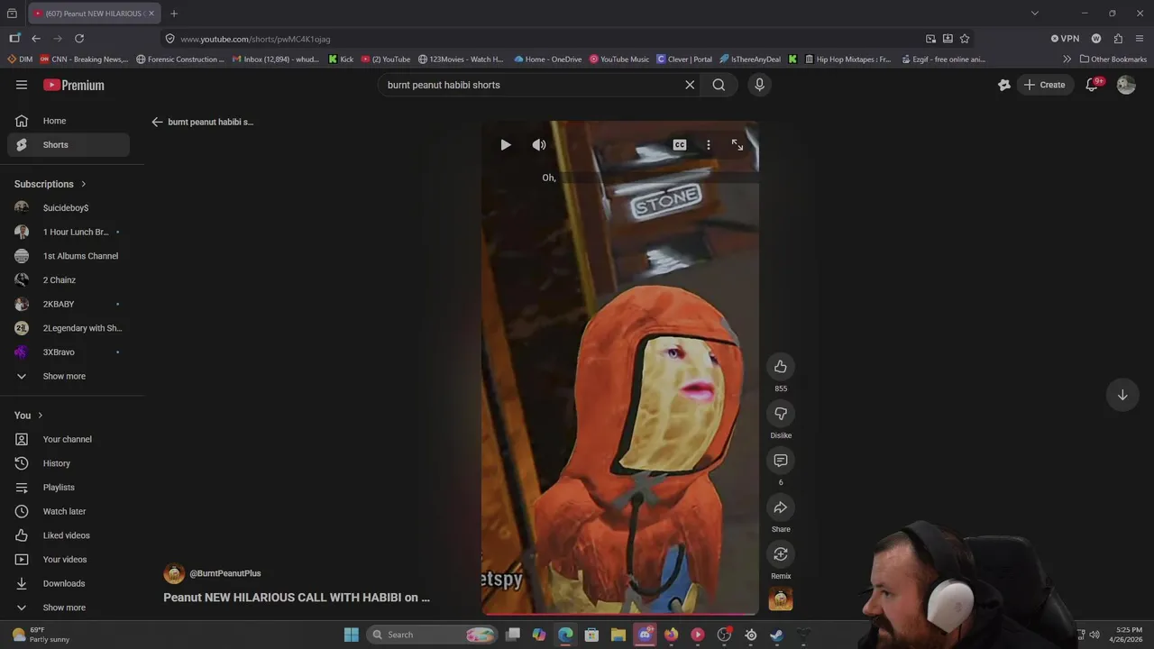Clear the search box with the X

click(690, 85)
